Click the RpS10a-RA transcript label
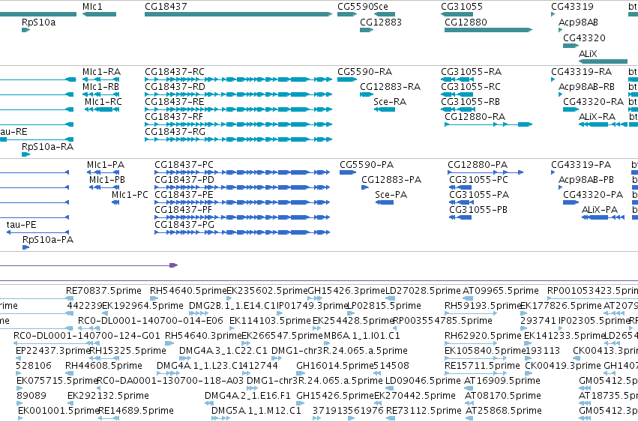The width and height of the screenshot is (638, 422). click(47, 146)
